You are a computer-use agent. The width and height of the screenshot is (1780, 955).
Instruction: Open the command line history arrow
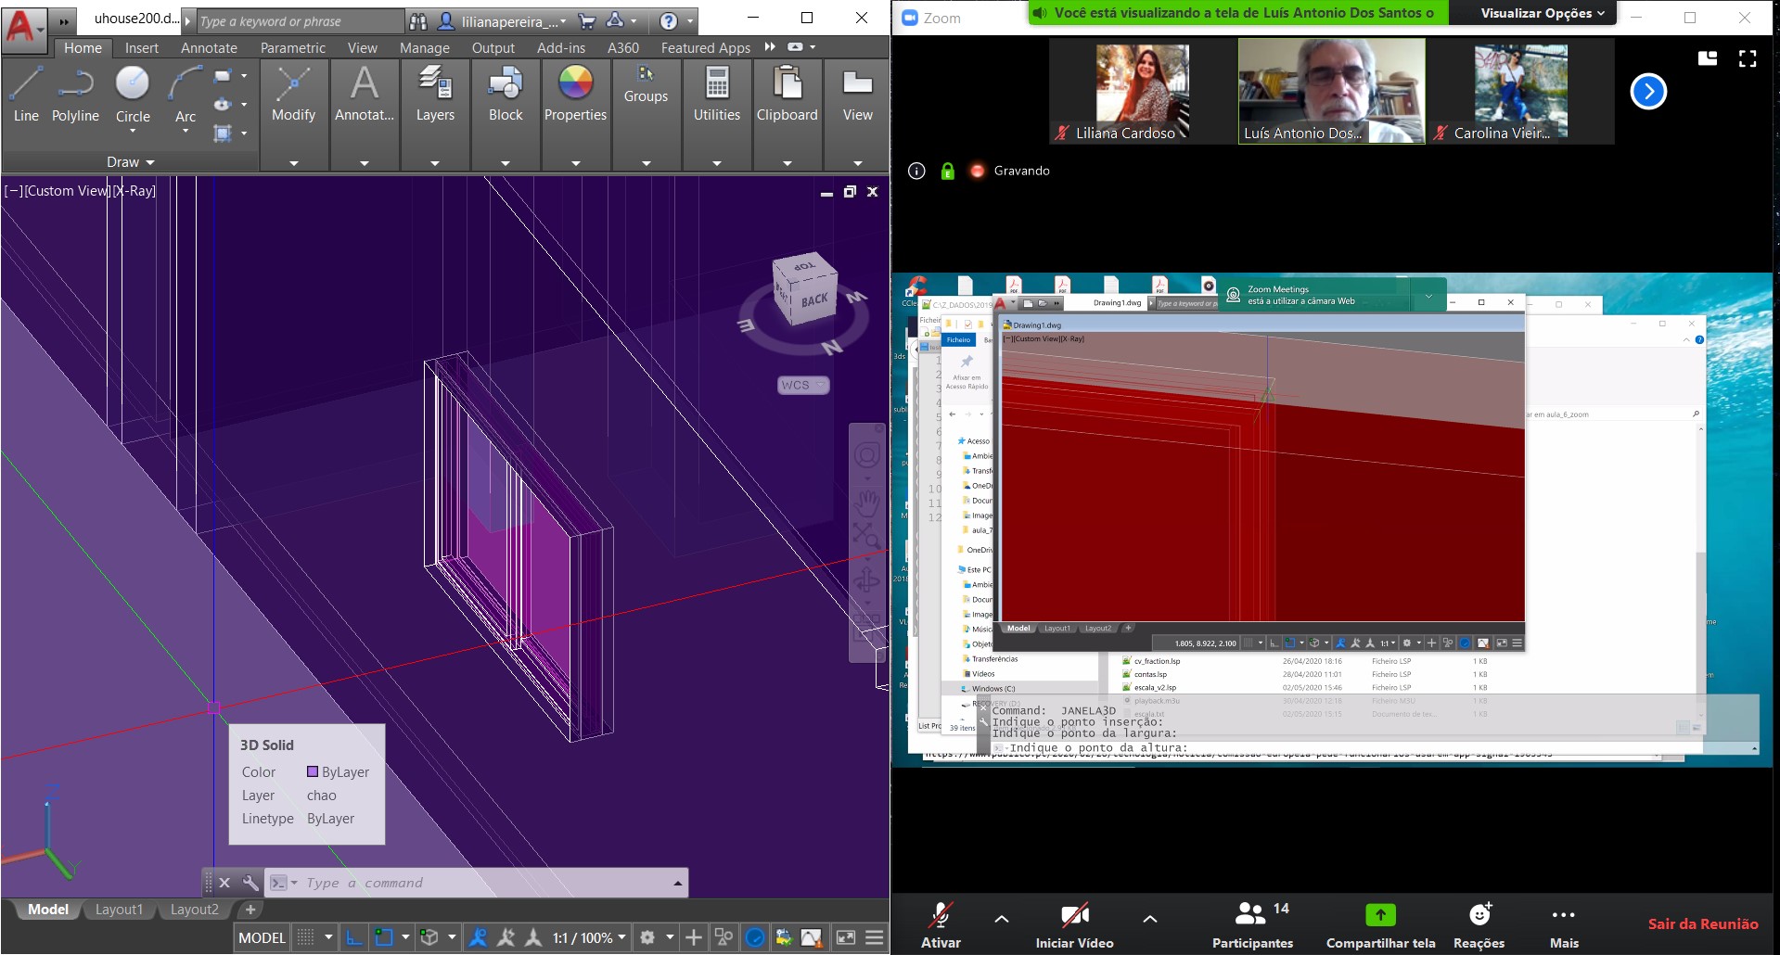pyautogui.click(x=678, y=883)
